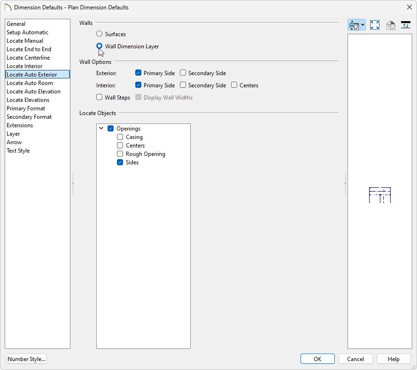
Task: Open the Secondary Format panel
Action: (x=38, y=117)
